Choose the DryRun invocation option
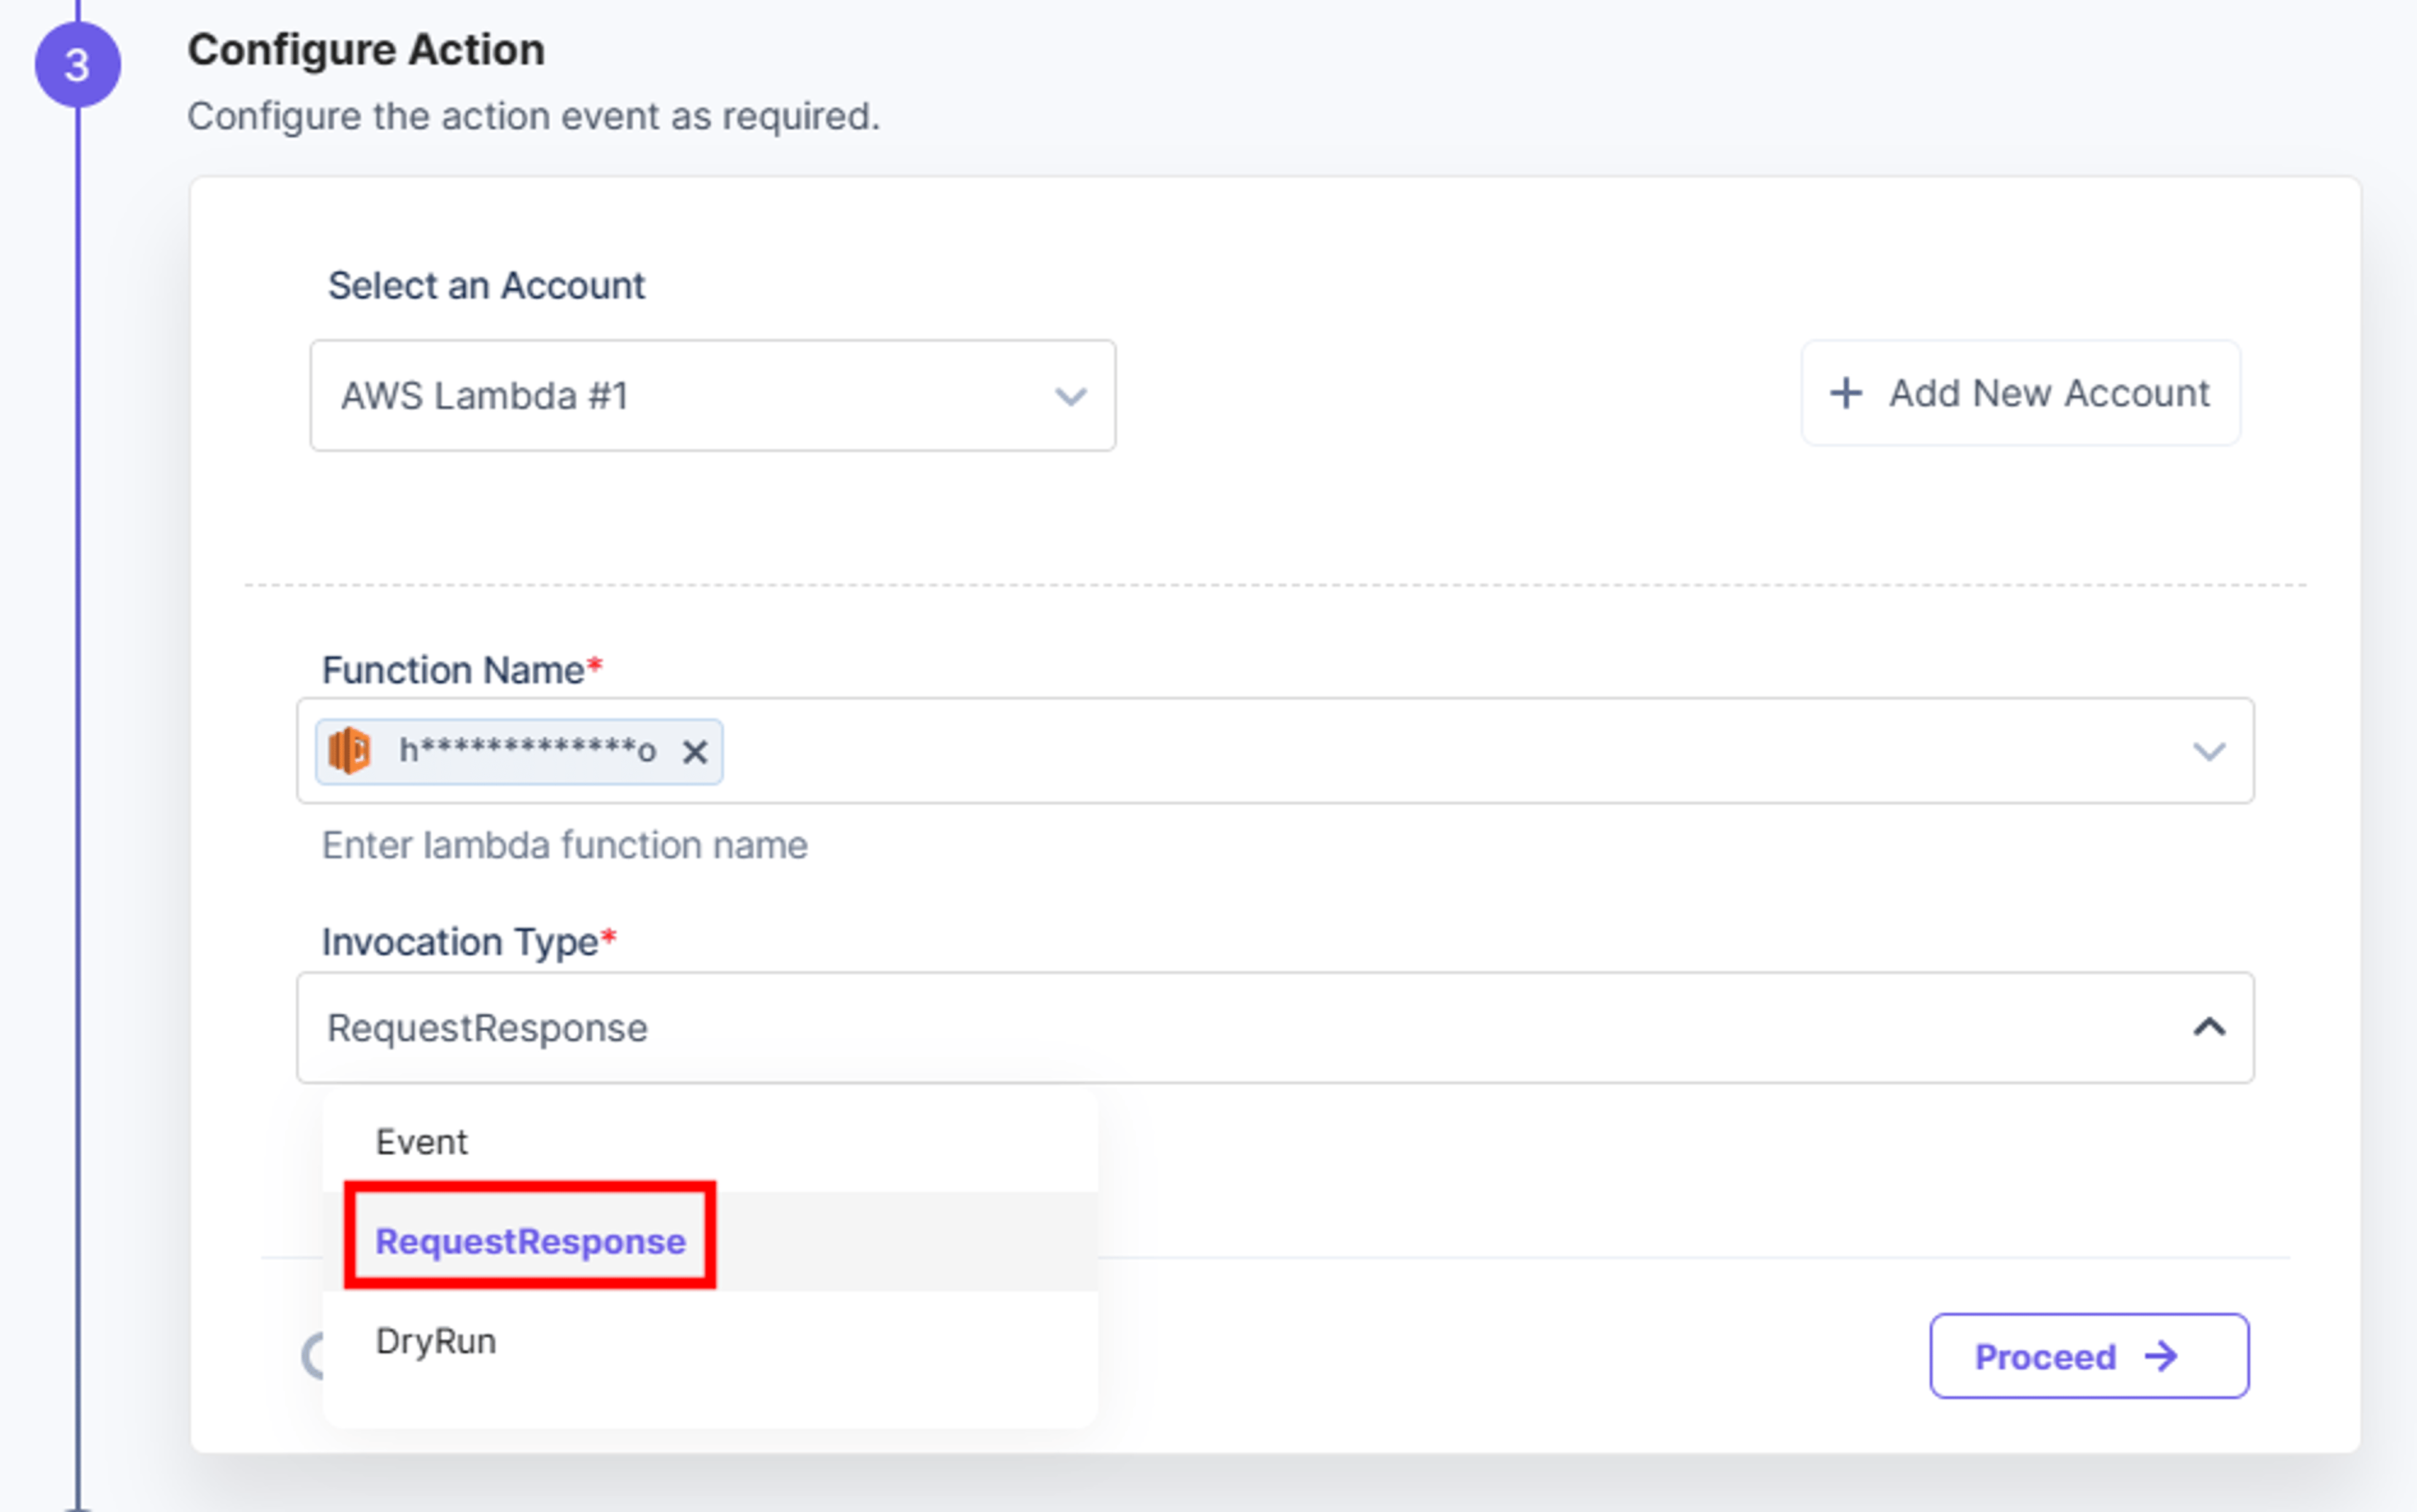The width and height of the screenshot is (2417, 1512). (x=710, y=1341)
